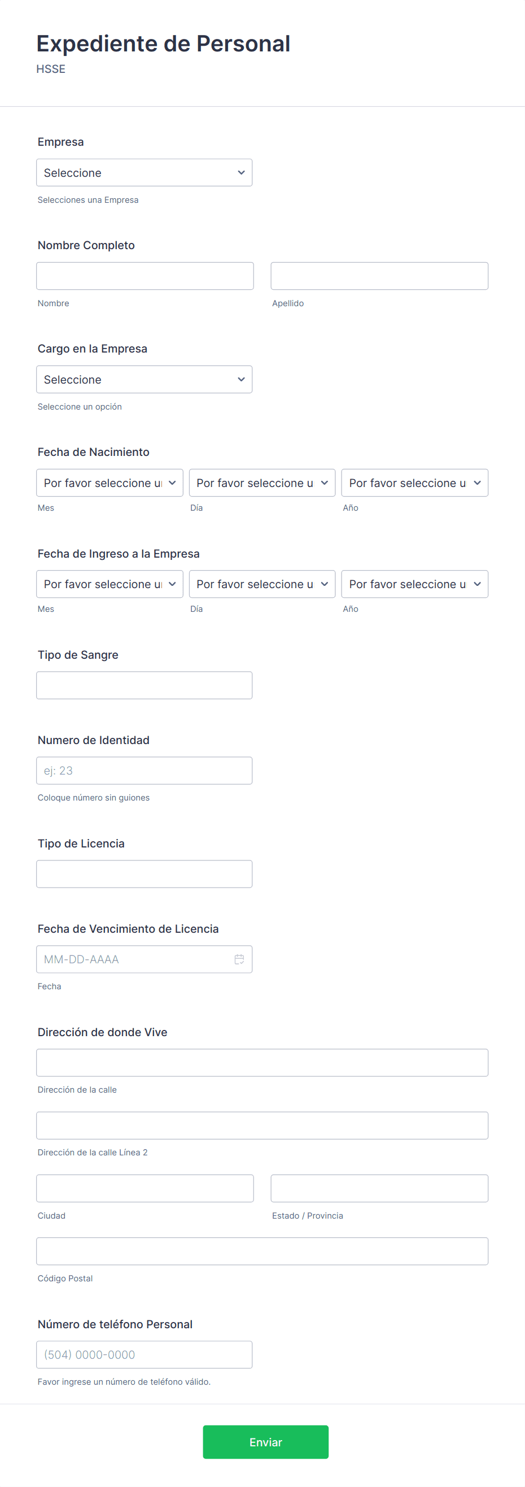Open Día dropdown for Fecha de Ingreso
This screenshot has height=1487, width=525.
[x=262, y=584]
